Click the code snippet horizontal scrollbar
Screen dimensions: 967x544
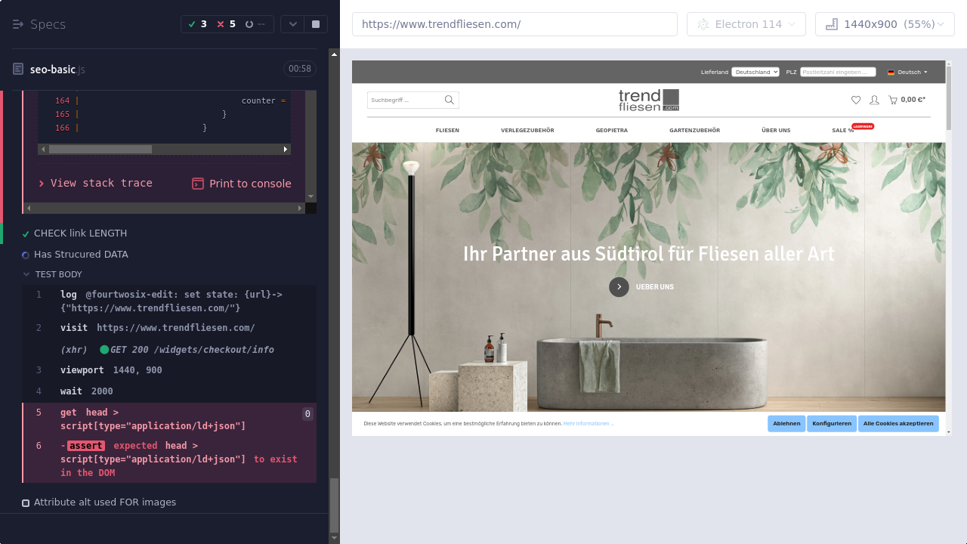100,150
